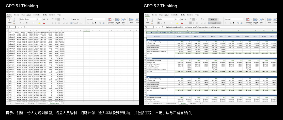
Task: Click the currency dollar icon in GPT-5.2 window
Action: 226,23
